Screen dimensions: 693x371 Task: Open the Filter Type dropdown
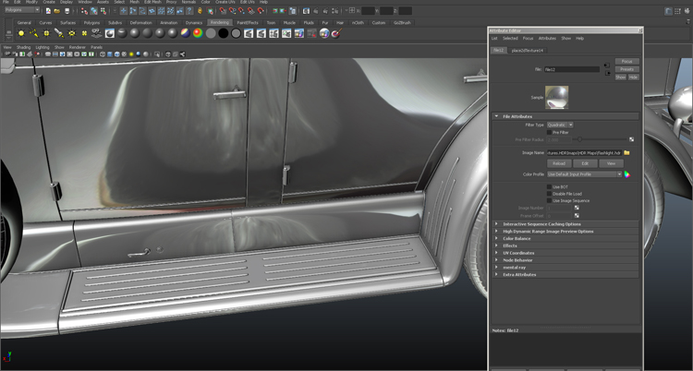(559, 125)
